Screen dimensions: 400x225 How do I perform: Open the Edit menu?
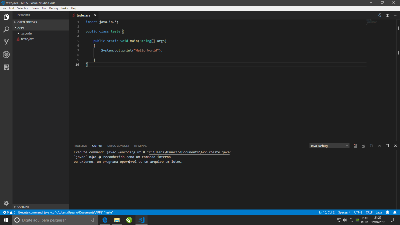(x=11, y=8)
